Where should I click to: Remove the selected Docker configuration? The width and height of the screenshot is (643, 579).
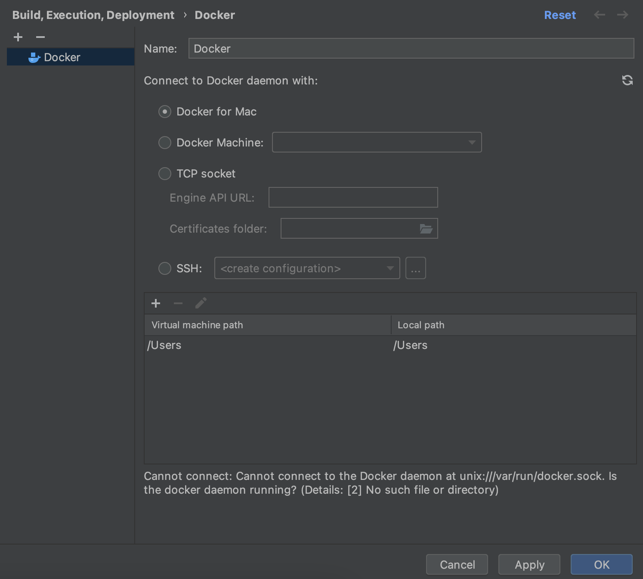[x=40, y=37]
